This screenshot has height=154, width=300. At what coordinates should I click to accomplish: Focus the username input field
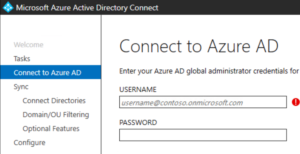coord(203,103)
